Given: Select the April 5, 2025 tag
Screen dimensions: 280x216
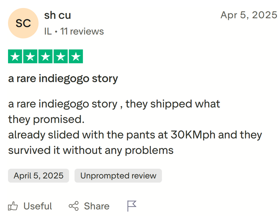Looking at the screenshot, I should [38, 176].
